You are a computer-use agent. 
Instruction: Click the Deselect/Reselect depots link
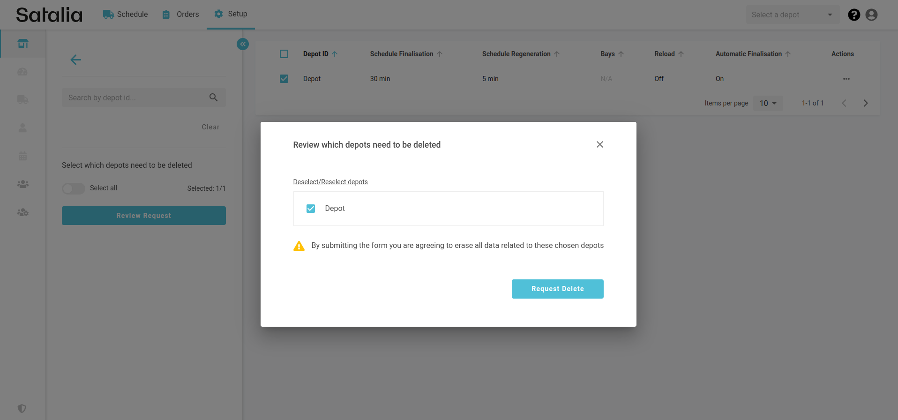[330, 182]
